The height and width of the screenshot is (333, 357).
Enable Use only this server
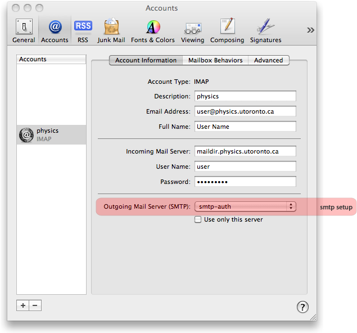pos(198,219)
